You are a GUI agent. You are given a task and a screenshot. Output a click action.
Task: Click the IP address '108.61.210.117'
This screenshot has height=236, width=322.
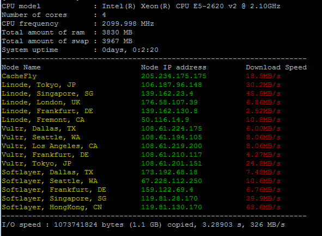click(172, 155)
